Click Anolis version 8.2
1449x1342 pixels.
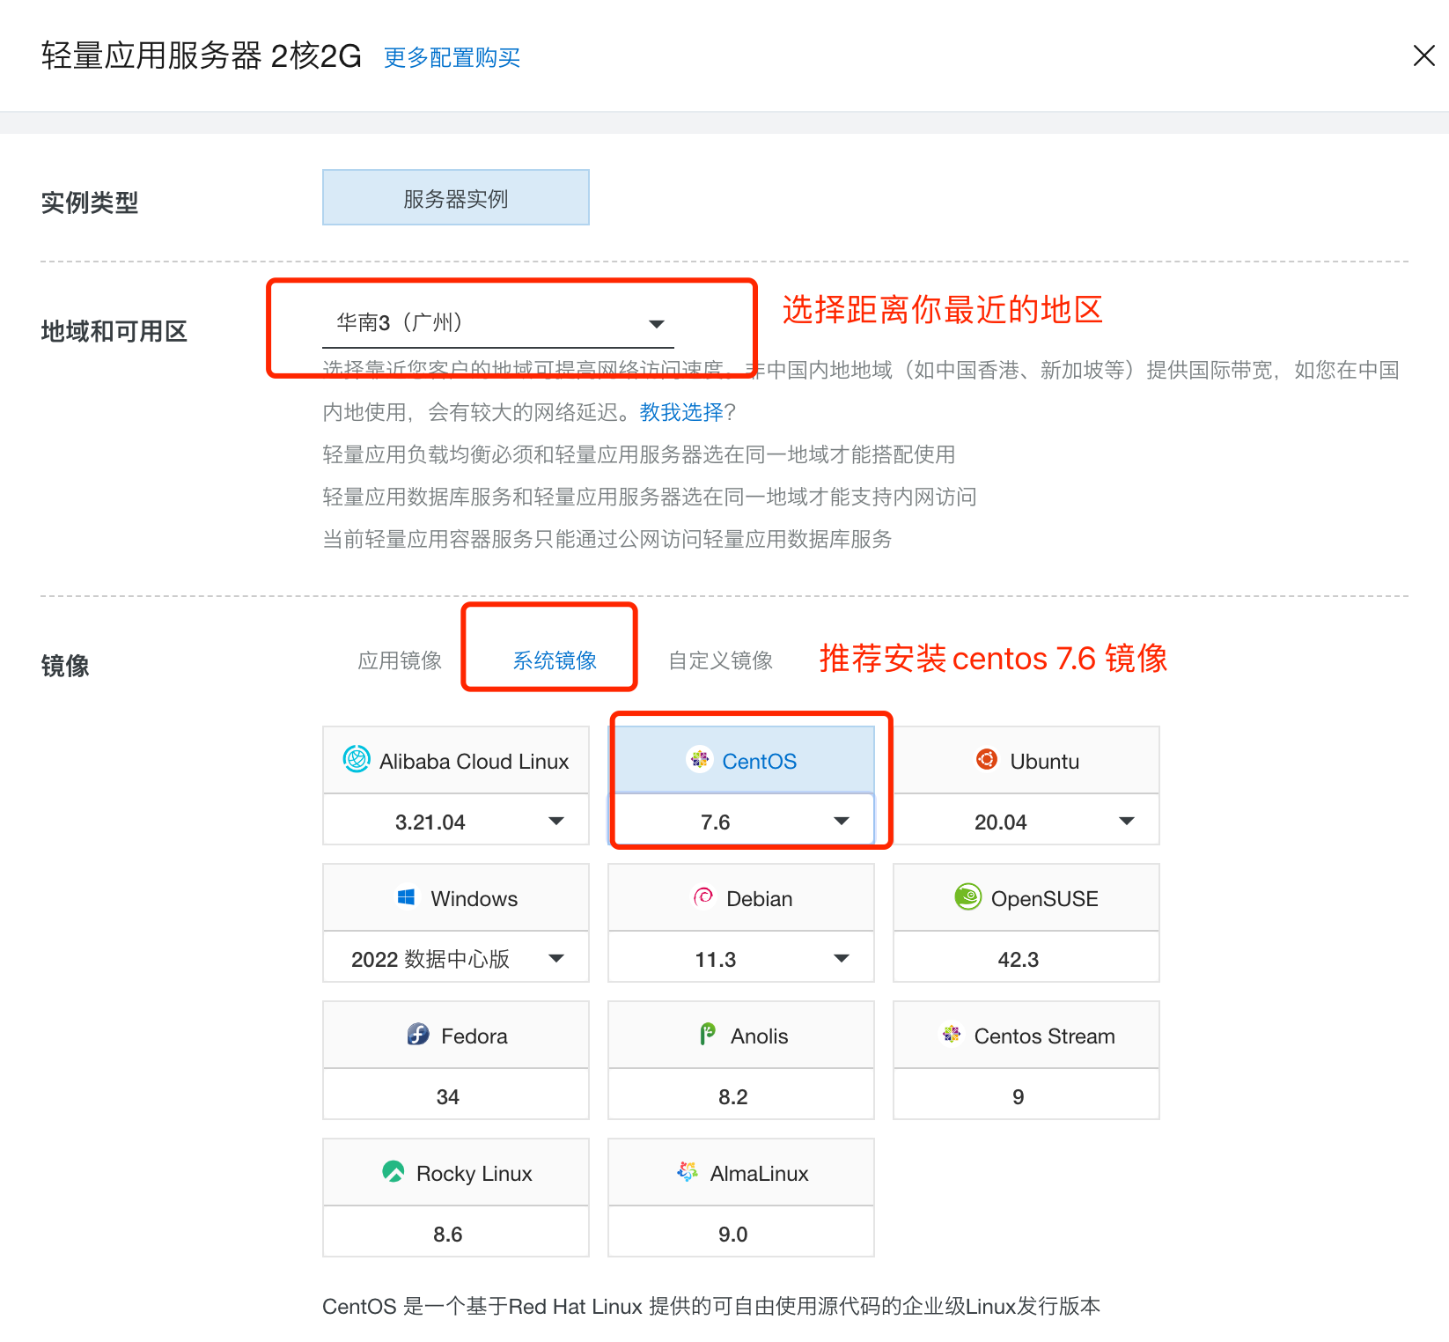[x=741, y=1096]
